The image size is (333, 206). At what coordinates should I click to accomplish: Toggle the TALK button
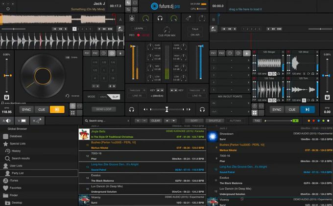tap(195, 29)
